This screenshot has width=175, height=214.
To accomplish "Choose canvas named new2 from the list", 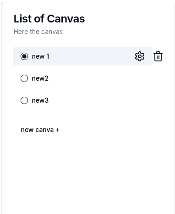I will pyautogui.click(x=40, y=78).
